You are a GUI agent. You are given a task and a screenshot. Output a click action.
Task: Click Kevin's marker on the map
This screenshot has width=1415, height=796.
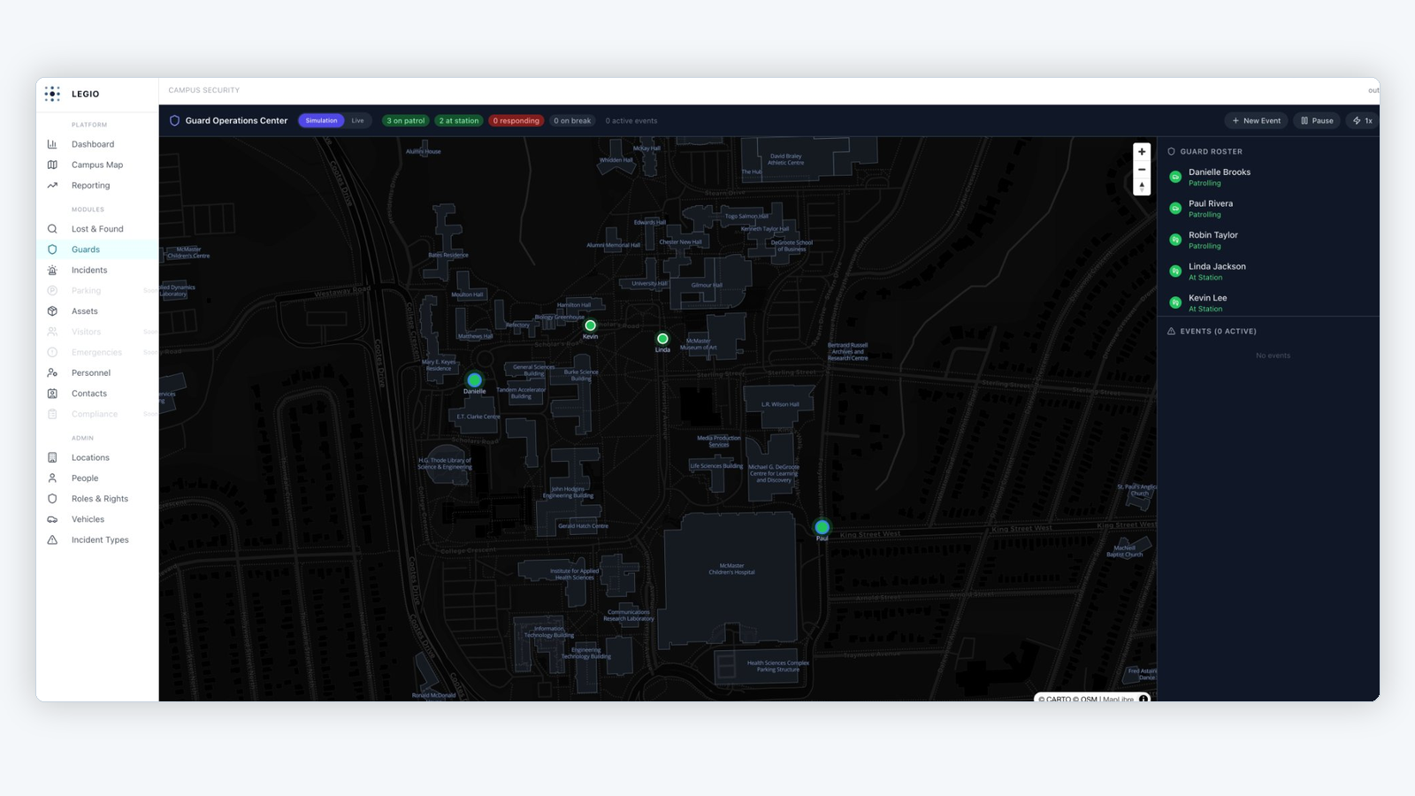[x=591, y=325]
